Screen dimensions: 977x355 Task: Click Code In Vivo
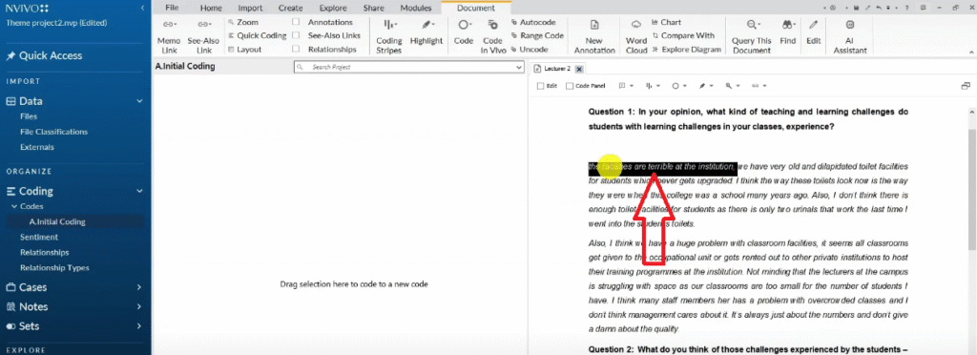click(493, 36)
